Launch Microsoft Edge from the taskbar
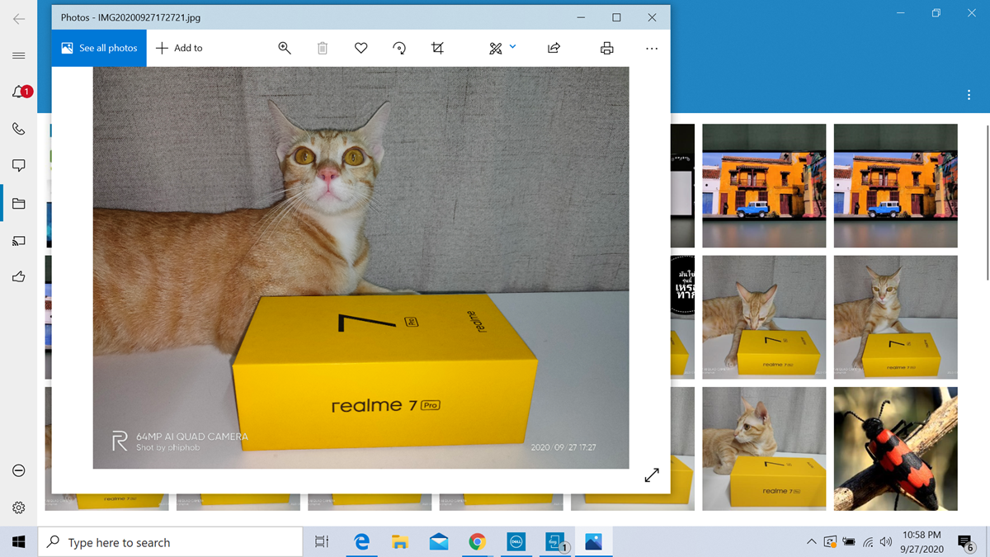Image resolution: width=990 pixels, height=557 pixels. coord(361,542)
